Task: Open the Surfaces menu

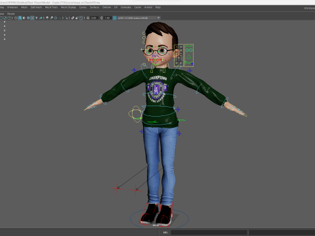Action: [94, 7]
